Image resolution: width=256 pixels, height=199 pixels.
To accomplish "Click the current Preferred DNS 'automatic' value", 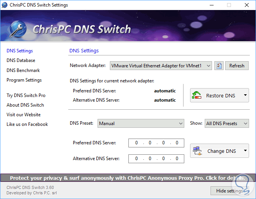I will pyautogui.click(x=165, y=91).
